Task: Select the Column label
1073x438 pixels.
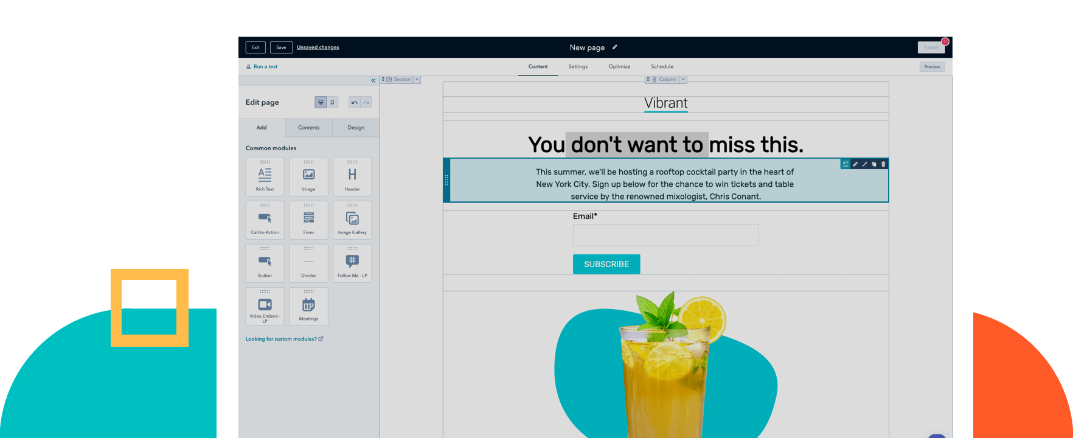Action: tap(668, 80)
